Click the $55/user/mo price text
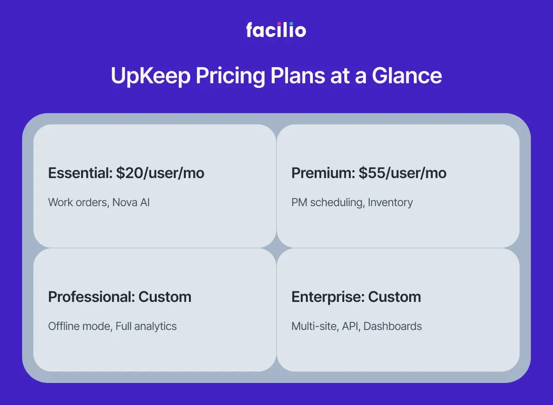Screen dimensions: 553x405 click(403, 173)
